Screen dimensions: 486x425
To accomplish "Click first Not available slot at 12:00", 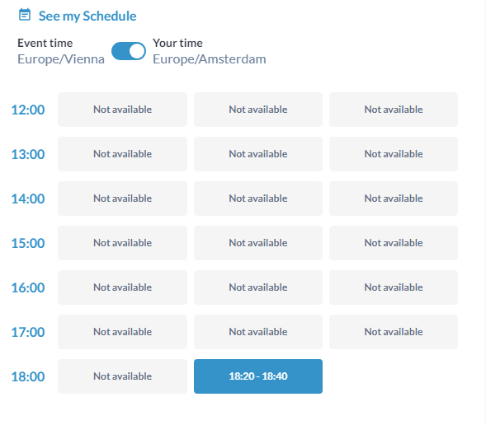I will click(122, 110).
